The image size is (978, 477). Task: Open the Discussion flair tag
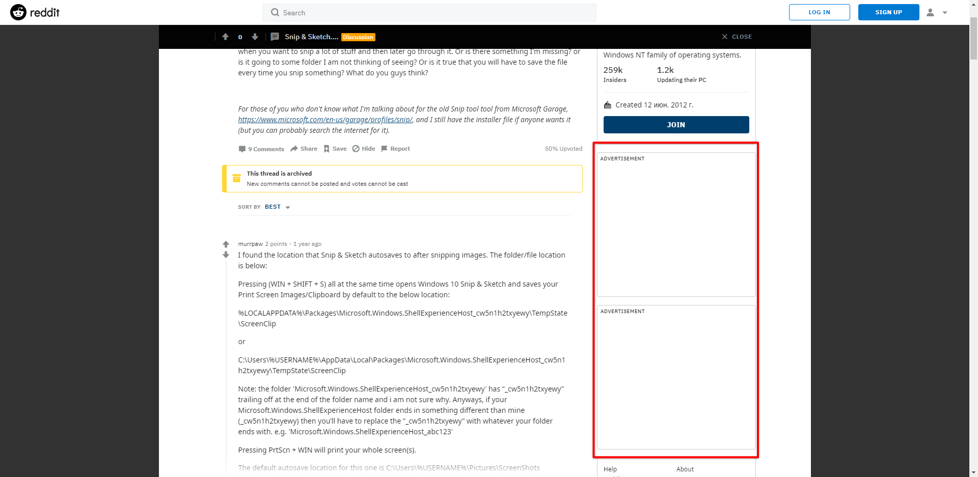[358, 37]
